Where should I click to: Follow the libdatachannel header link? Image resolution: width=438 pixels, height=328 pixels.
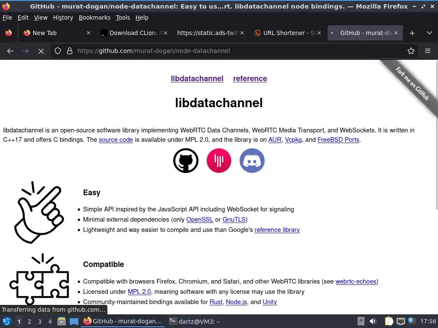coord(197,79)
